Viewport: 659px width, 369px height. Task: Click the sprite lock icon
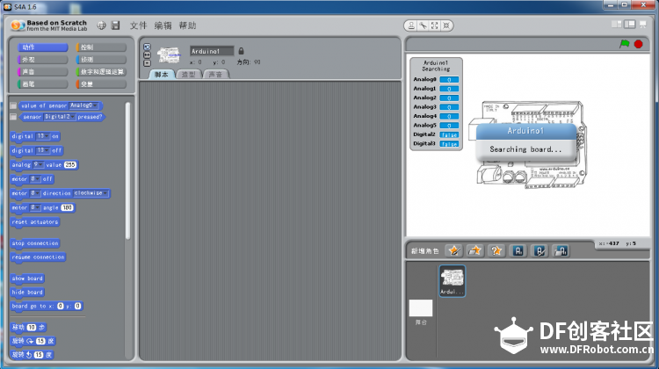[x=242, y=51]
